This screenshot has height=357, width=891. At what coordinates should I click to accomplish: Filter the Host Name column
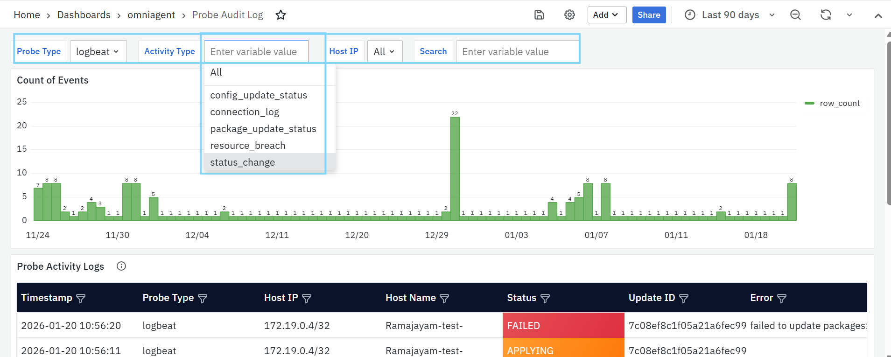click(444, 298)
